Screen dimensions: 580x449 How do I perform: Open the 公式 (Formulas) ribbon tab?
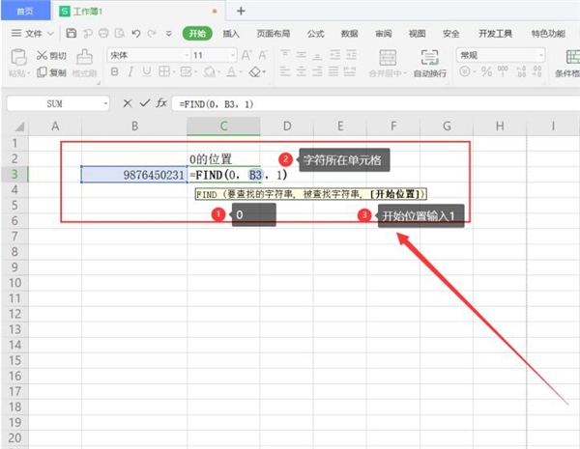[x=316, y=33]
